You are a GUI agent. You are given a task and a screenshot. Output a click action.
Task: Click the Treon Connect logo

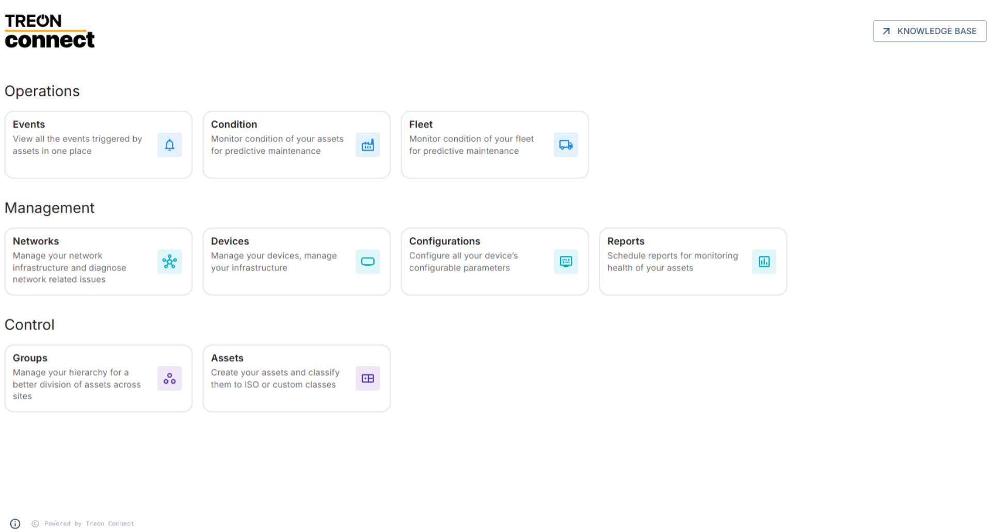(50, 31)
